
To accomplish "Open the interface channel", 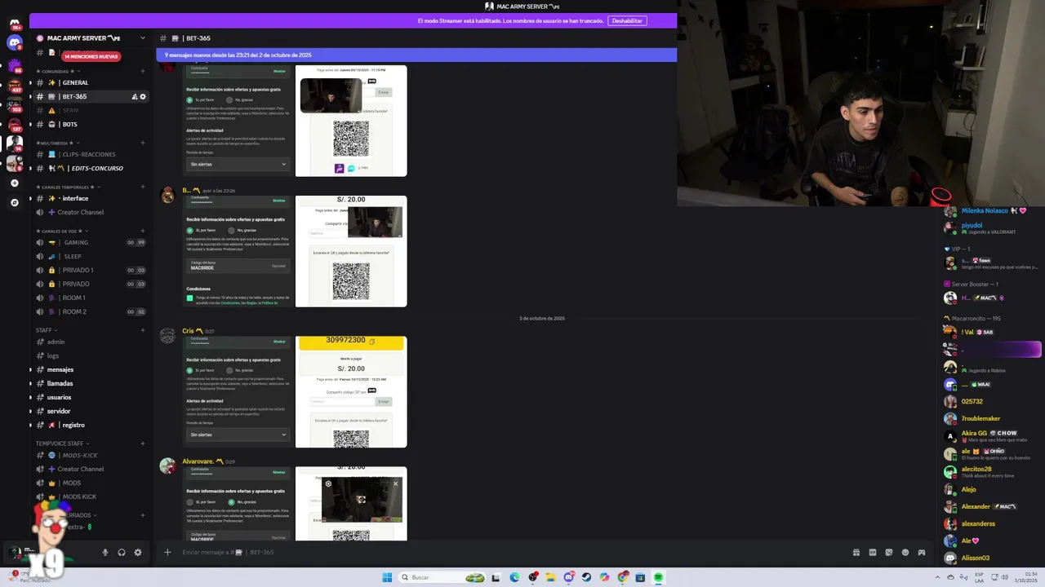I will click(x=91, y=198).
